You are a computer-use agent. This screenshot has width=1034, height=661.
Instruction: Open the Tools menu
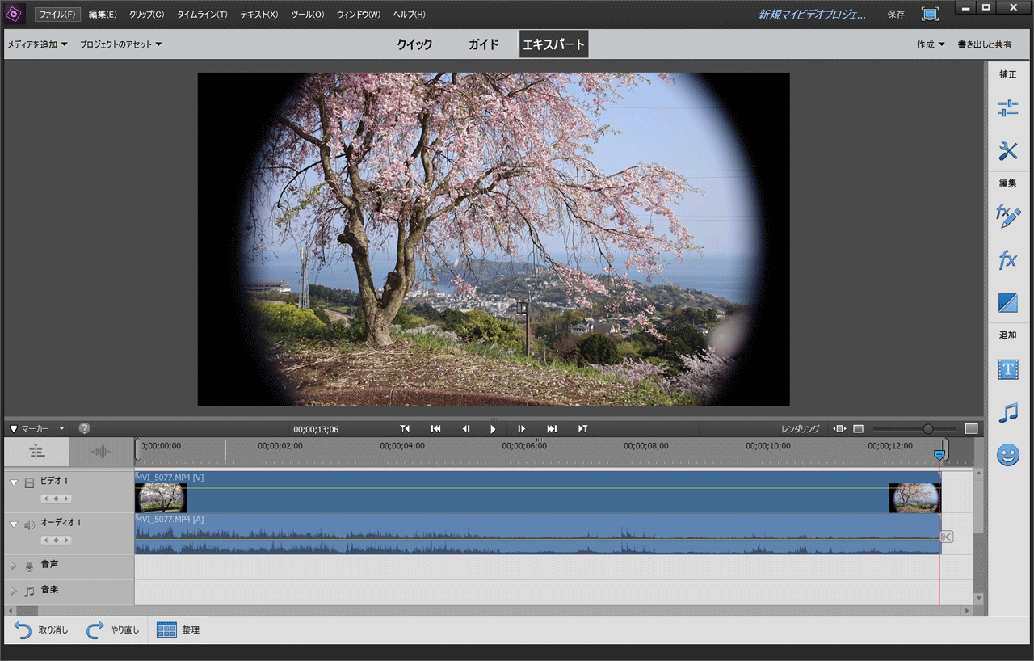point(307,15)
